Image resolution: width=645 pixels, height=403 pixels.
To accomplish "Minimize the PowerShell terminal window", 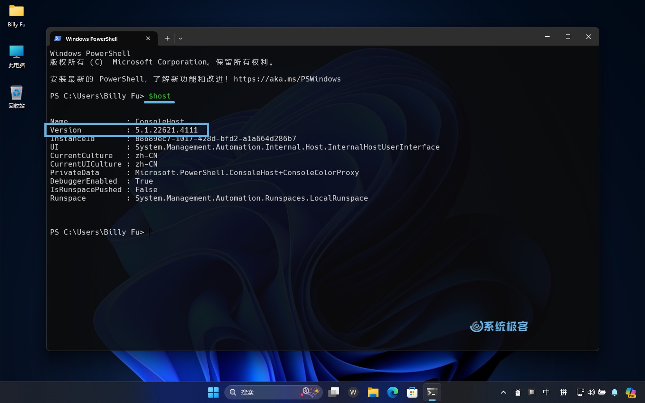I will point(547,37).
